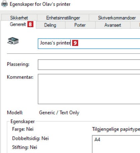
Task: Click the printer name field containing Jonas's printer
Action: click(89, 44)
